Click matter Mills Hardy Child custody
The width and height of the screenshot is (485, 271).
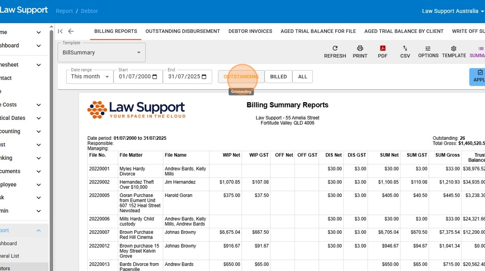tap(137, 221)
